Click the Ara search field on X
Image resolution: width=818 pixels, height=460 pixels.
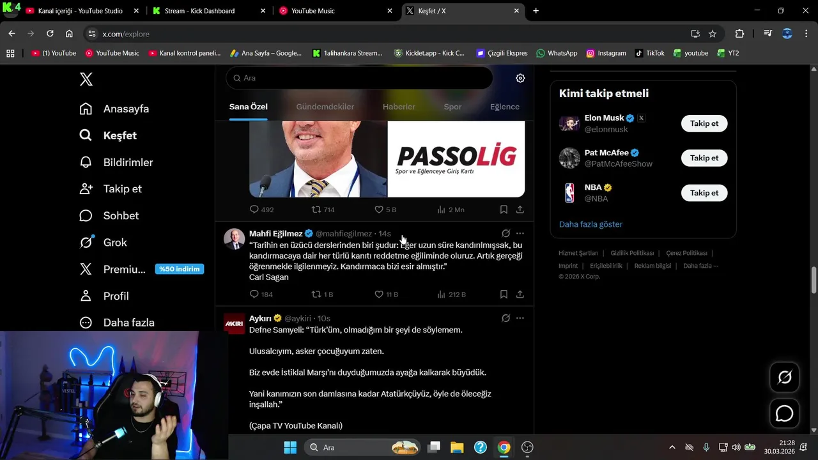pyautogui.click(x=359, y=78)
